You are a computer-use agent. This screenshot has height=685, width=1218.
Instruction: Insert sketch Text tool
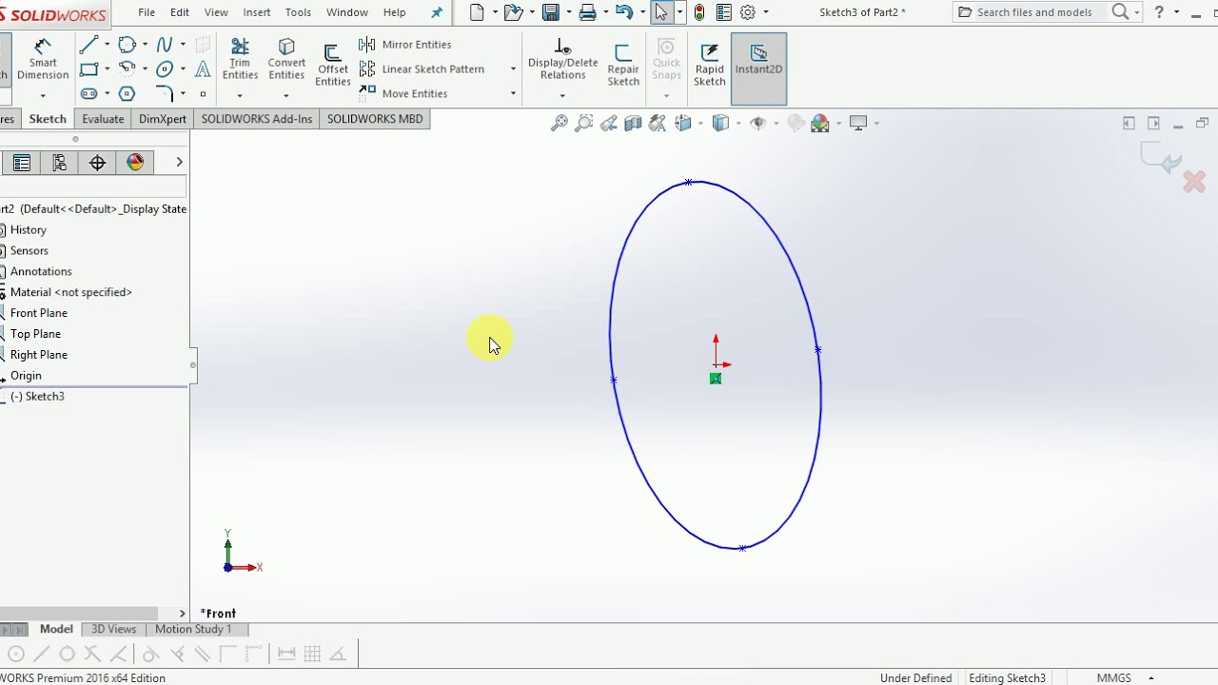pos(203,68)
